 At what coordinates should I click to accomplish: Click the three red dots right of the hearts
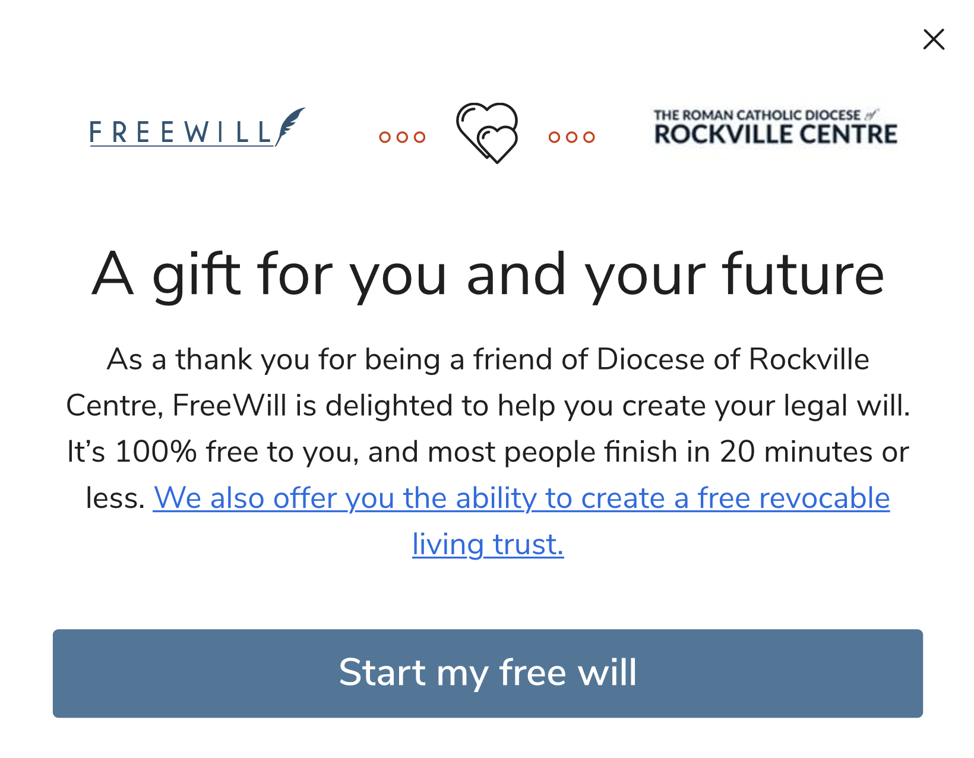click(571, 137)
